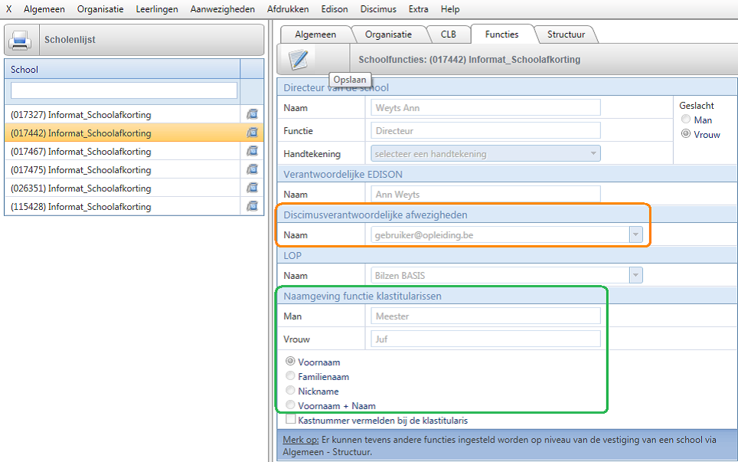The image size is (738, 462).
Task: Switch to the Organisatie tab
Action: coord(388,34)
